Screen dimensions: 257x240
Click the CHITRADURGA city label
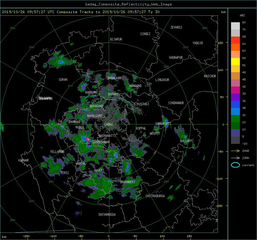coord(155,196)
